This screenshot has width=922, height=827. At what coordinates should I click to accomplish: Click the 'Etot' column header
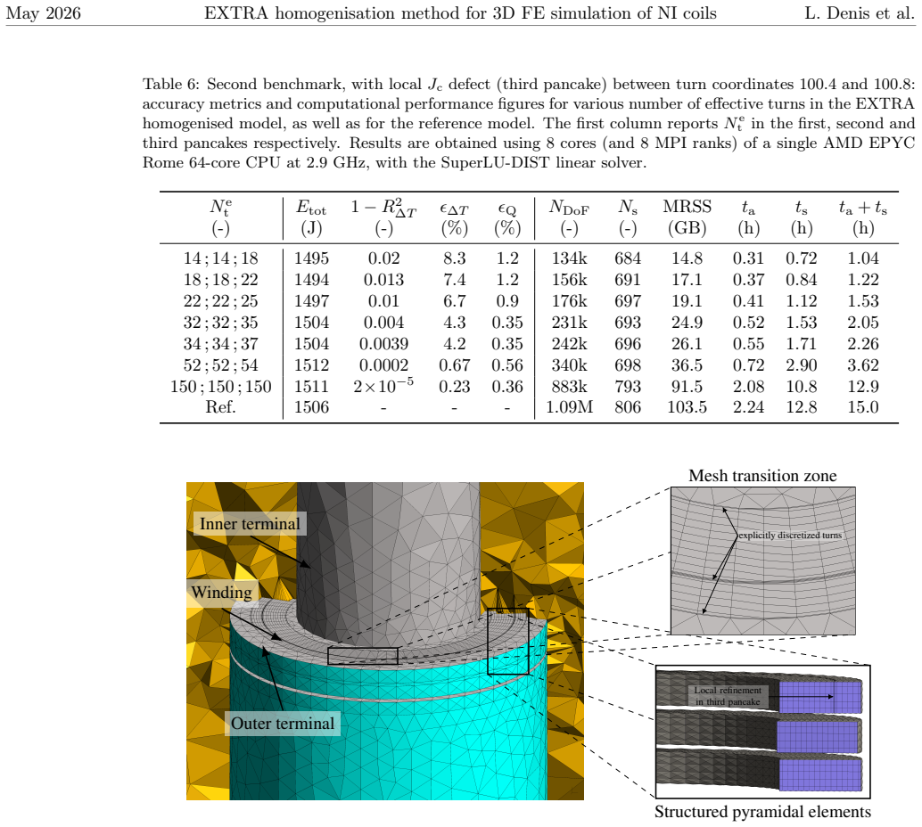tap(311, 208)
